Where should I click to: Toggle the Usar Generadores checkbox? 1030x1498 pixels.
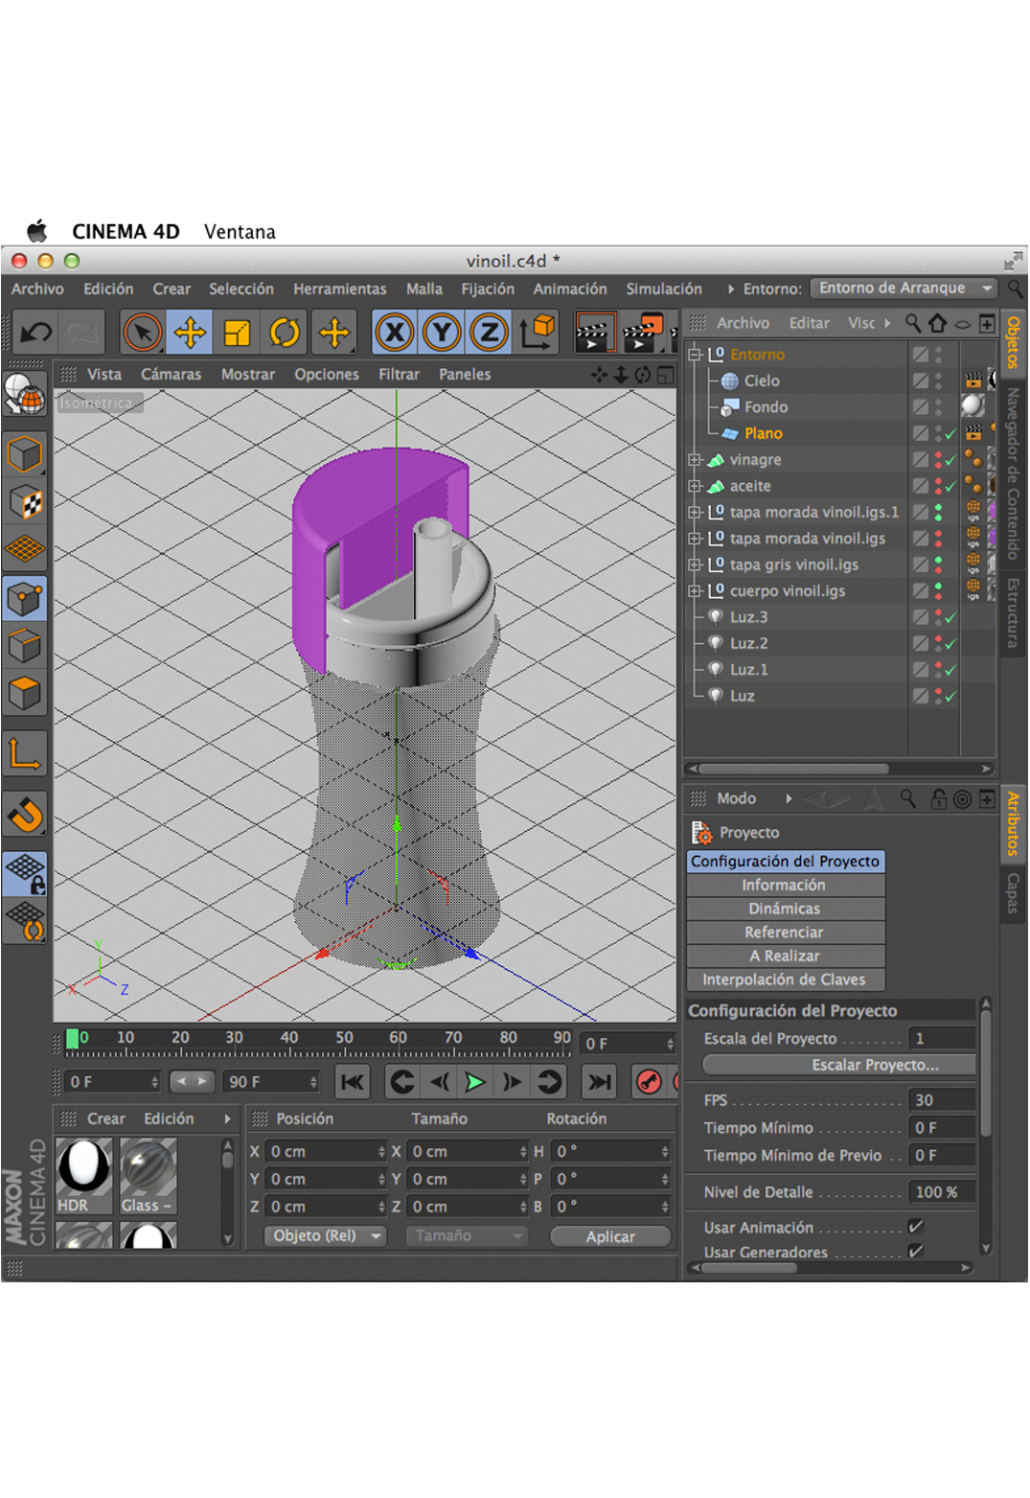(915, 1252)
